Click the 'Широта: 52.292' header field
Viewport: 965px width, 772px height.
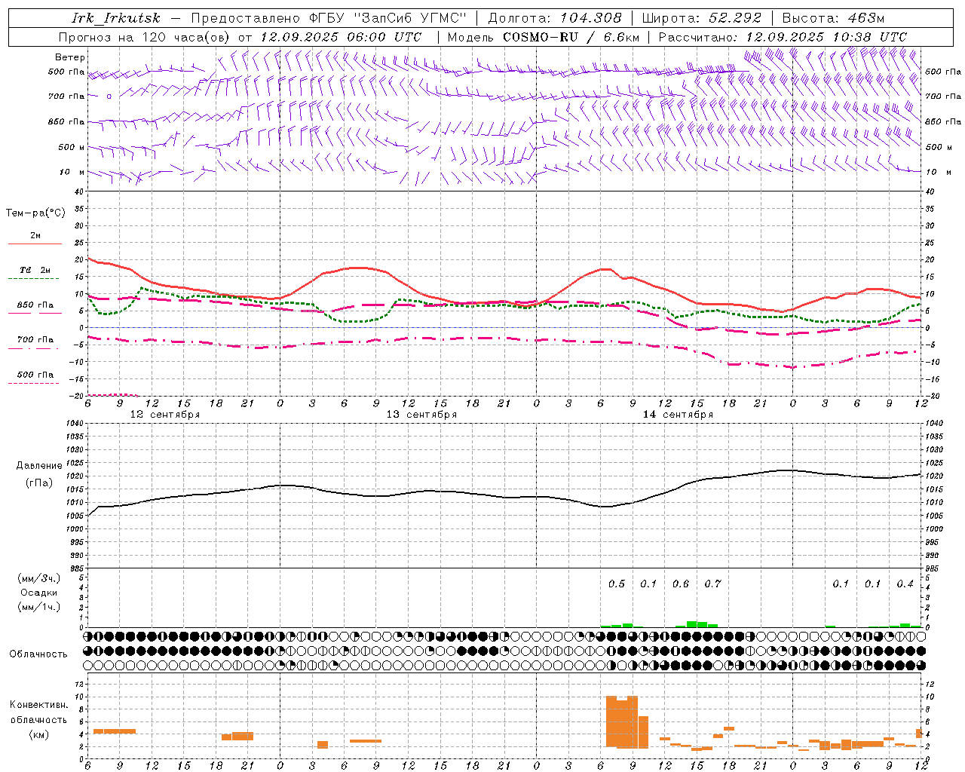(702, 18)
